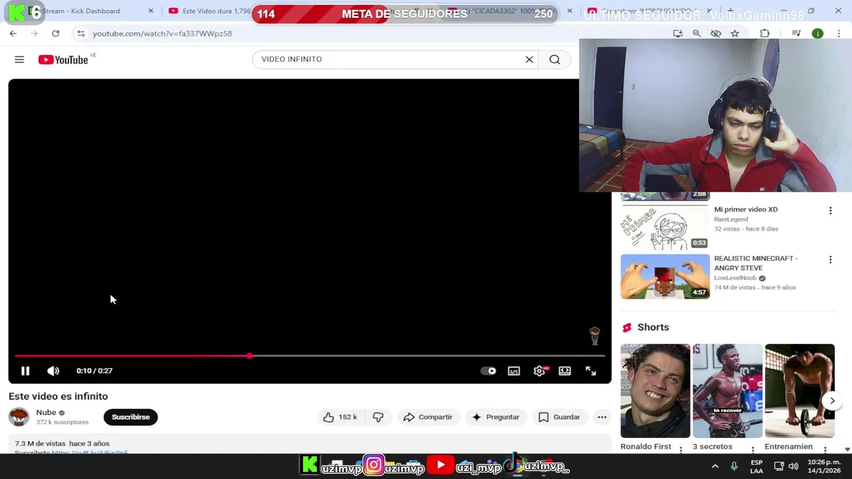Toggle the autoplay switch in the player
The image size is (852, 479).
(x=489, y=371)
